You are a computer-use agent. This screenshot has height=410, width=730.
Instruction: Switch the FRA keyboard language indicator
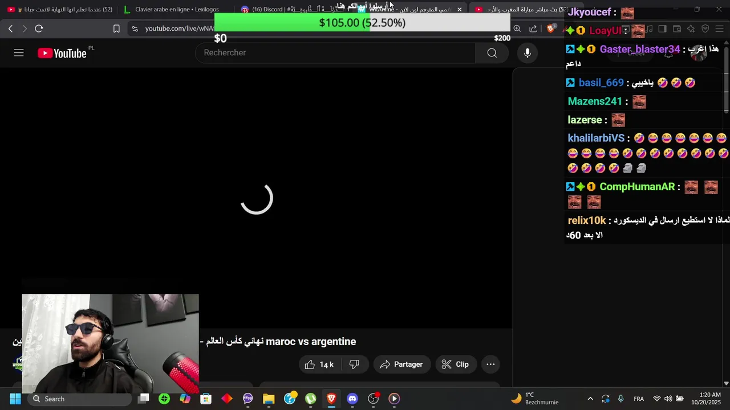639,399
